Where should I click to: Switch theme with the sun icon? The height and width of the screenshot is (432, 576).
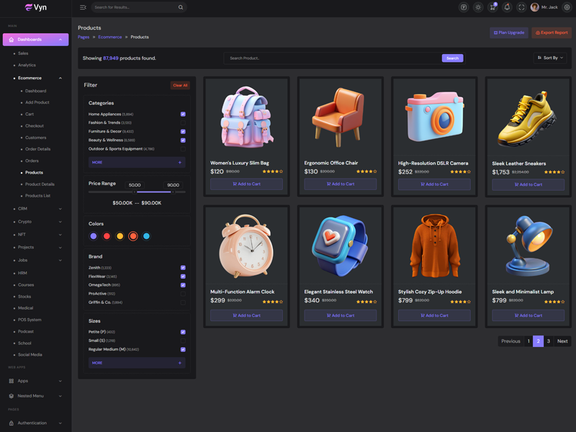478,7
